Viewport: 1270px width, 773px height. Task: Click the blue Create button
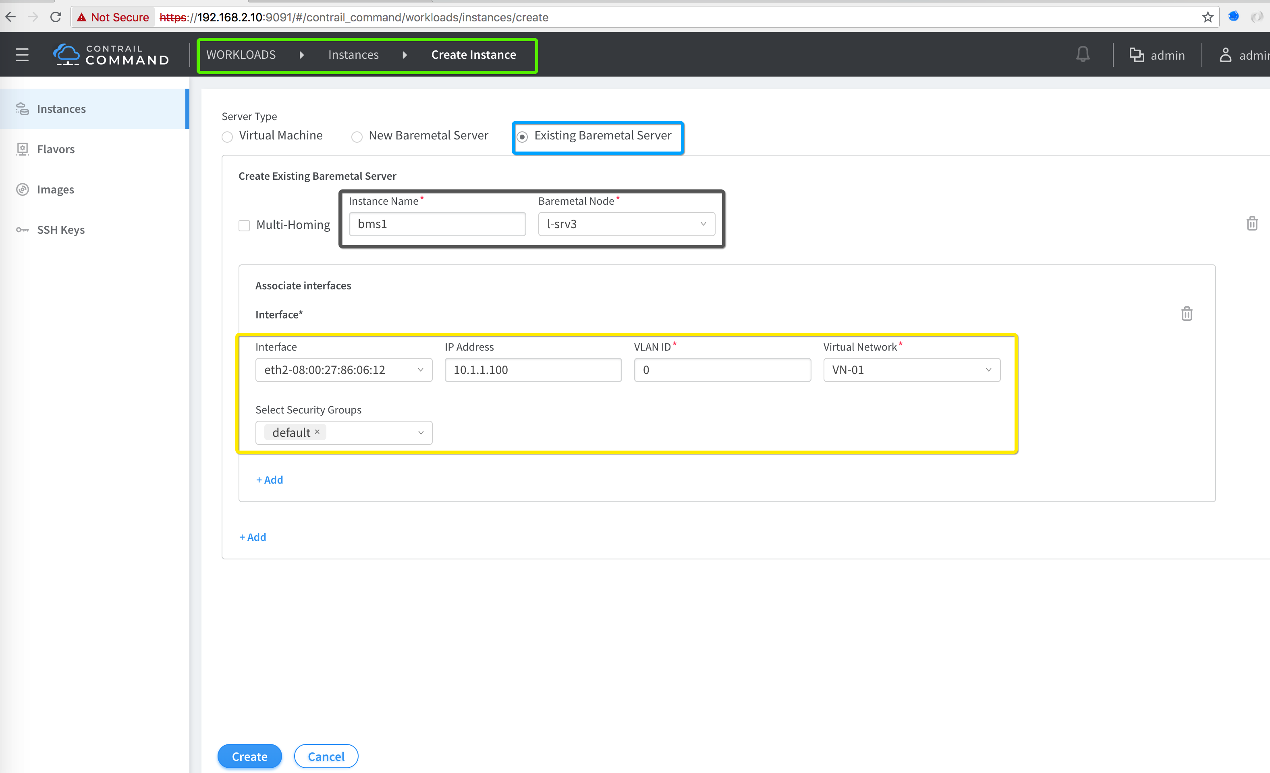[x=249, y=756]
